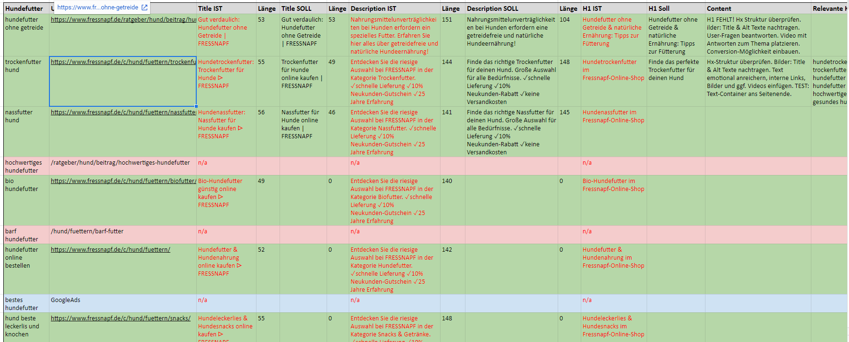Select the Hundefutter column header
This screenshot has height=342, width=849.
point(26,8)
